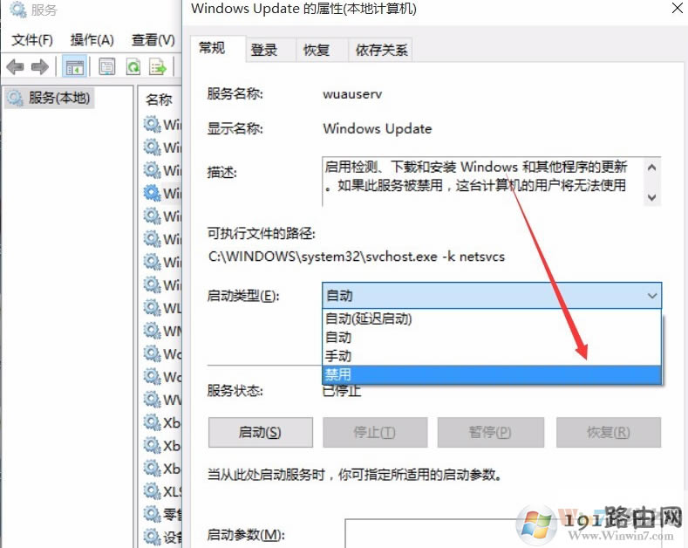Open the properties sheet toolbar icon

[106, 67]
